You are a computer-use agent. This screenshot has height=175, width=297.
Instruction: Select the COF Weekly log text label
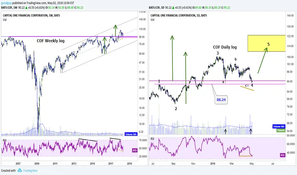coord(51,41)
